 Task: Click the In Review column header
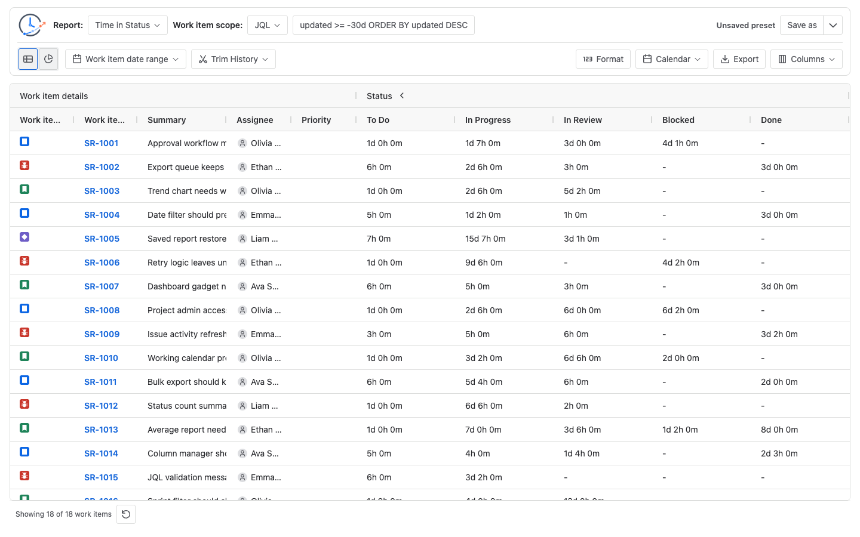click(x=583, y=120)
